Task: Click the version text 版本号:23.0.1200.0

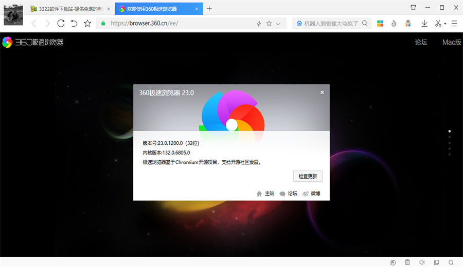Action: click(171, 143)
